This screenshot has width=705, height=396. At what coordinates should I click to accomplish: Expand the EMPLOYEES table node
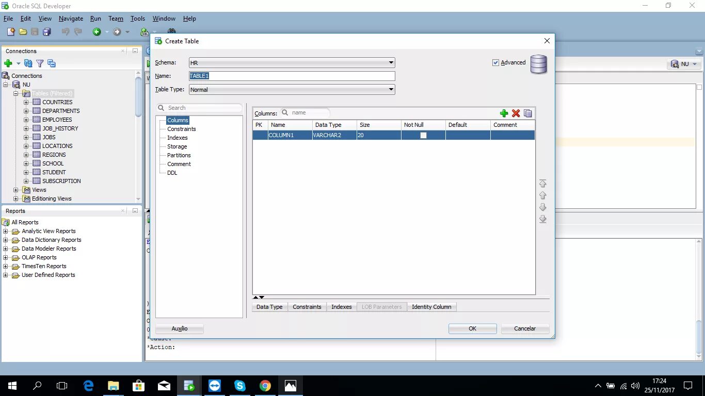[26, 120]
